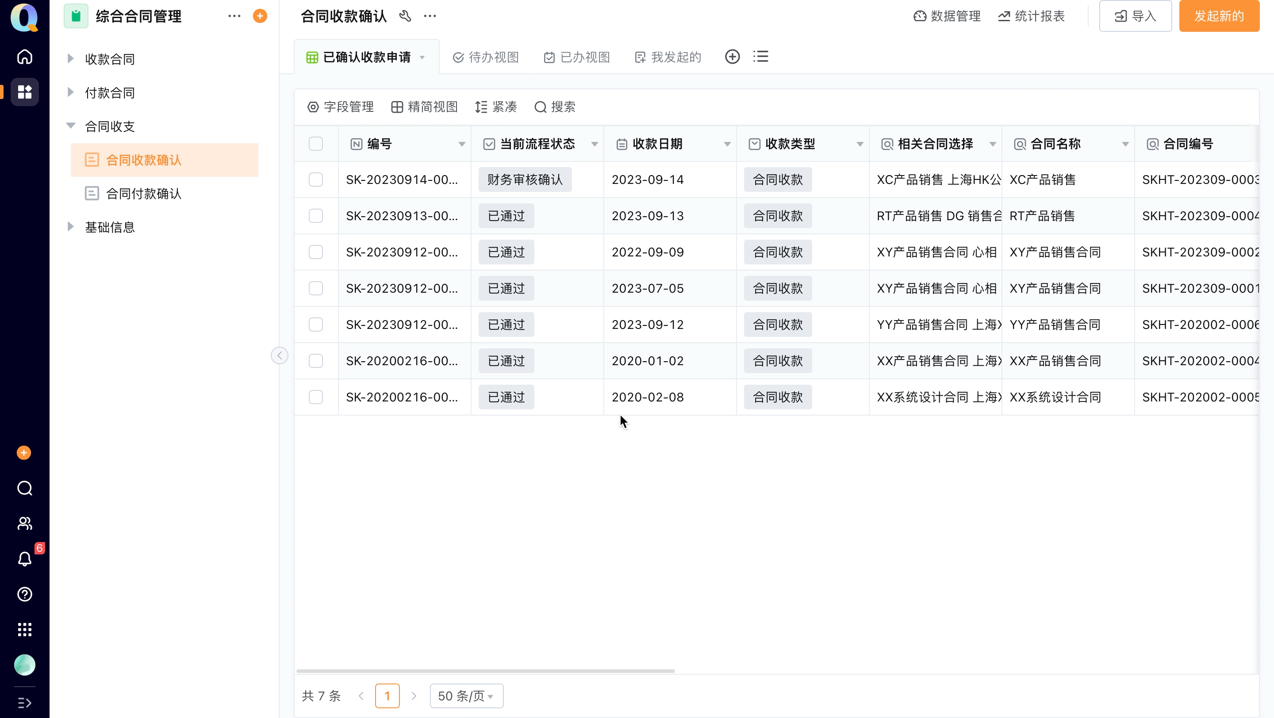Open dropdown arrow on 已确认收款申请 tab
Screen dimensions: 1274x718
(422, 57)
